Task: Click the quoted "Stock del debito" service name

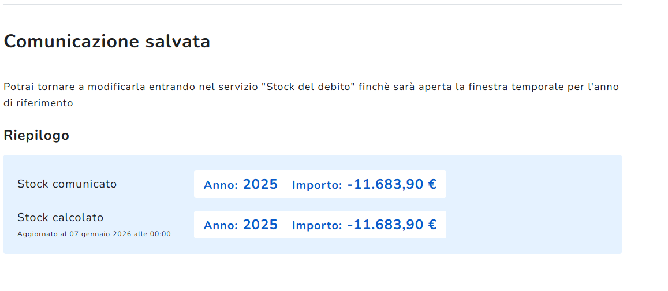Action: click(x=307, y=87)
